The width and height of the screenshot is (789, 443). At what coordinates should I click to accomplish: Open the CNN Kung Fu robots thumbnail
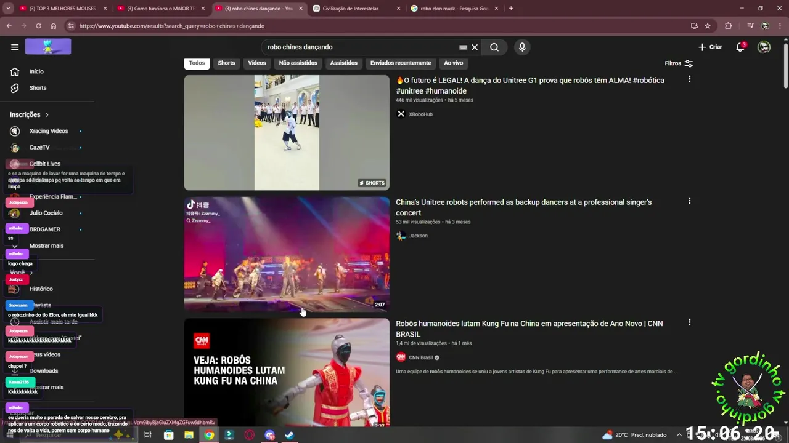pos(287,373)
